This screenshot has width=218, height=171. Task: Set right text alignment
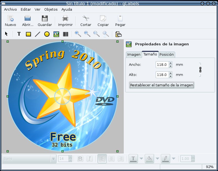(x=121, y=159)
